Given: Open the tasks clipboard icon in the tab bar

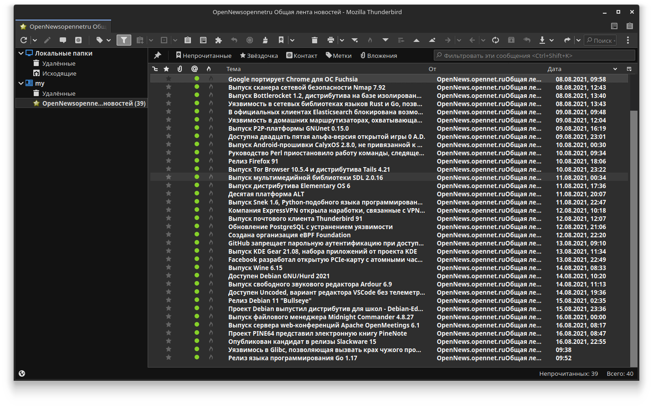Looking at the screenshot, I should point(630,26).
